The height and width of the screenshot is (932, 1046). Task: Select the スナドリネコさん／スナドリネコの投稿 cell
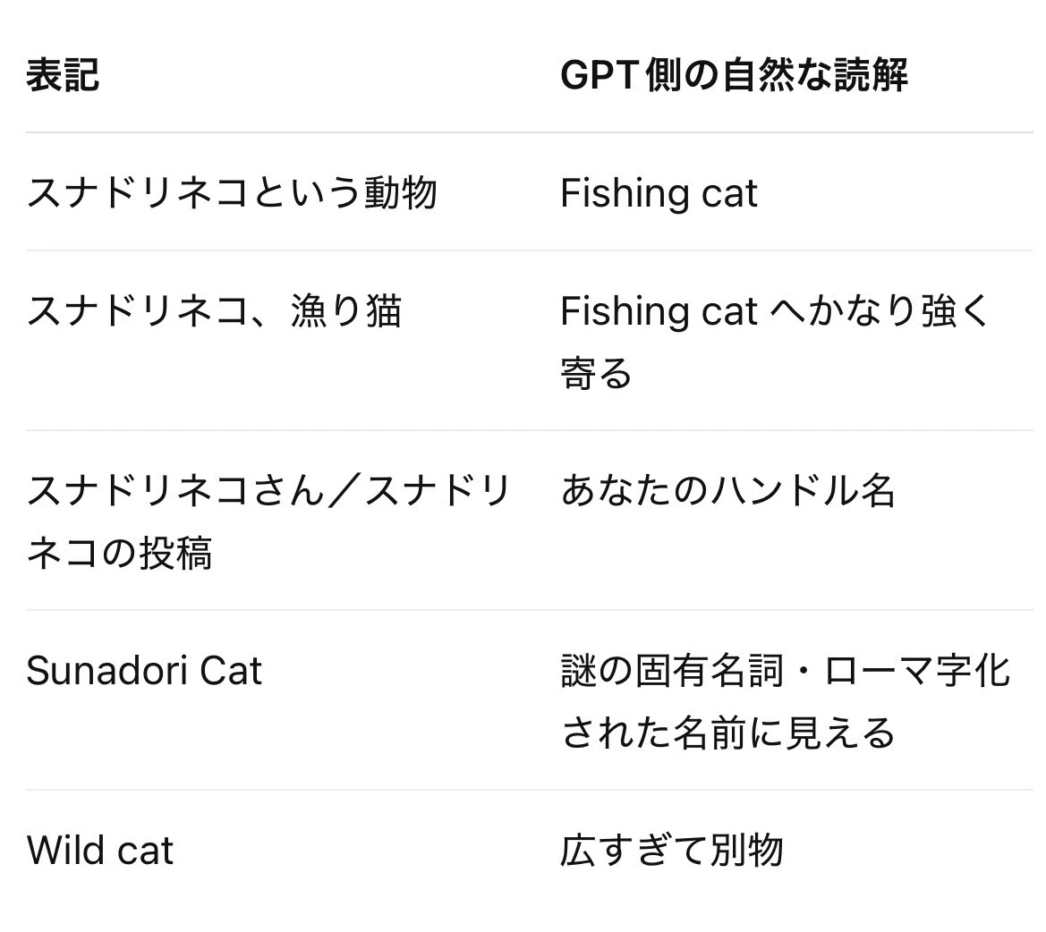[268, 521]
